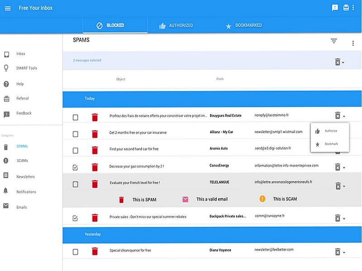Uncheck the Backpack Private sales email checkbox
The image size is (362, 271).
click(75, 218)
